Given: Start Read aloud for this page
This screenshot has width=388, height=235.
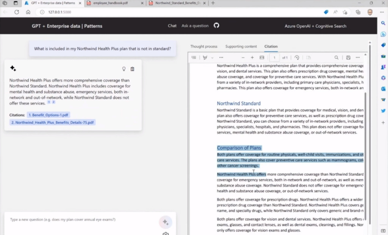Looking at the screenshot, I should pyautogui.click(x=336, y=12).
